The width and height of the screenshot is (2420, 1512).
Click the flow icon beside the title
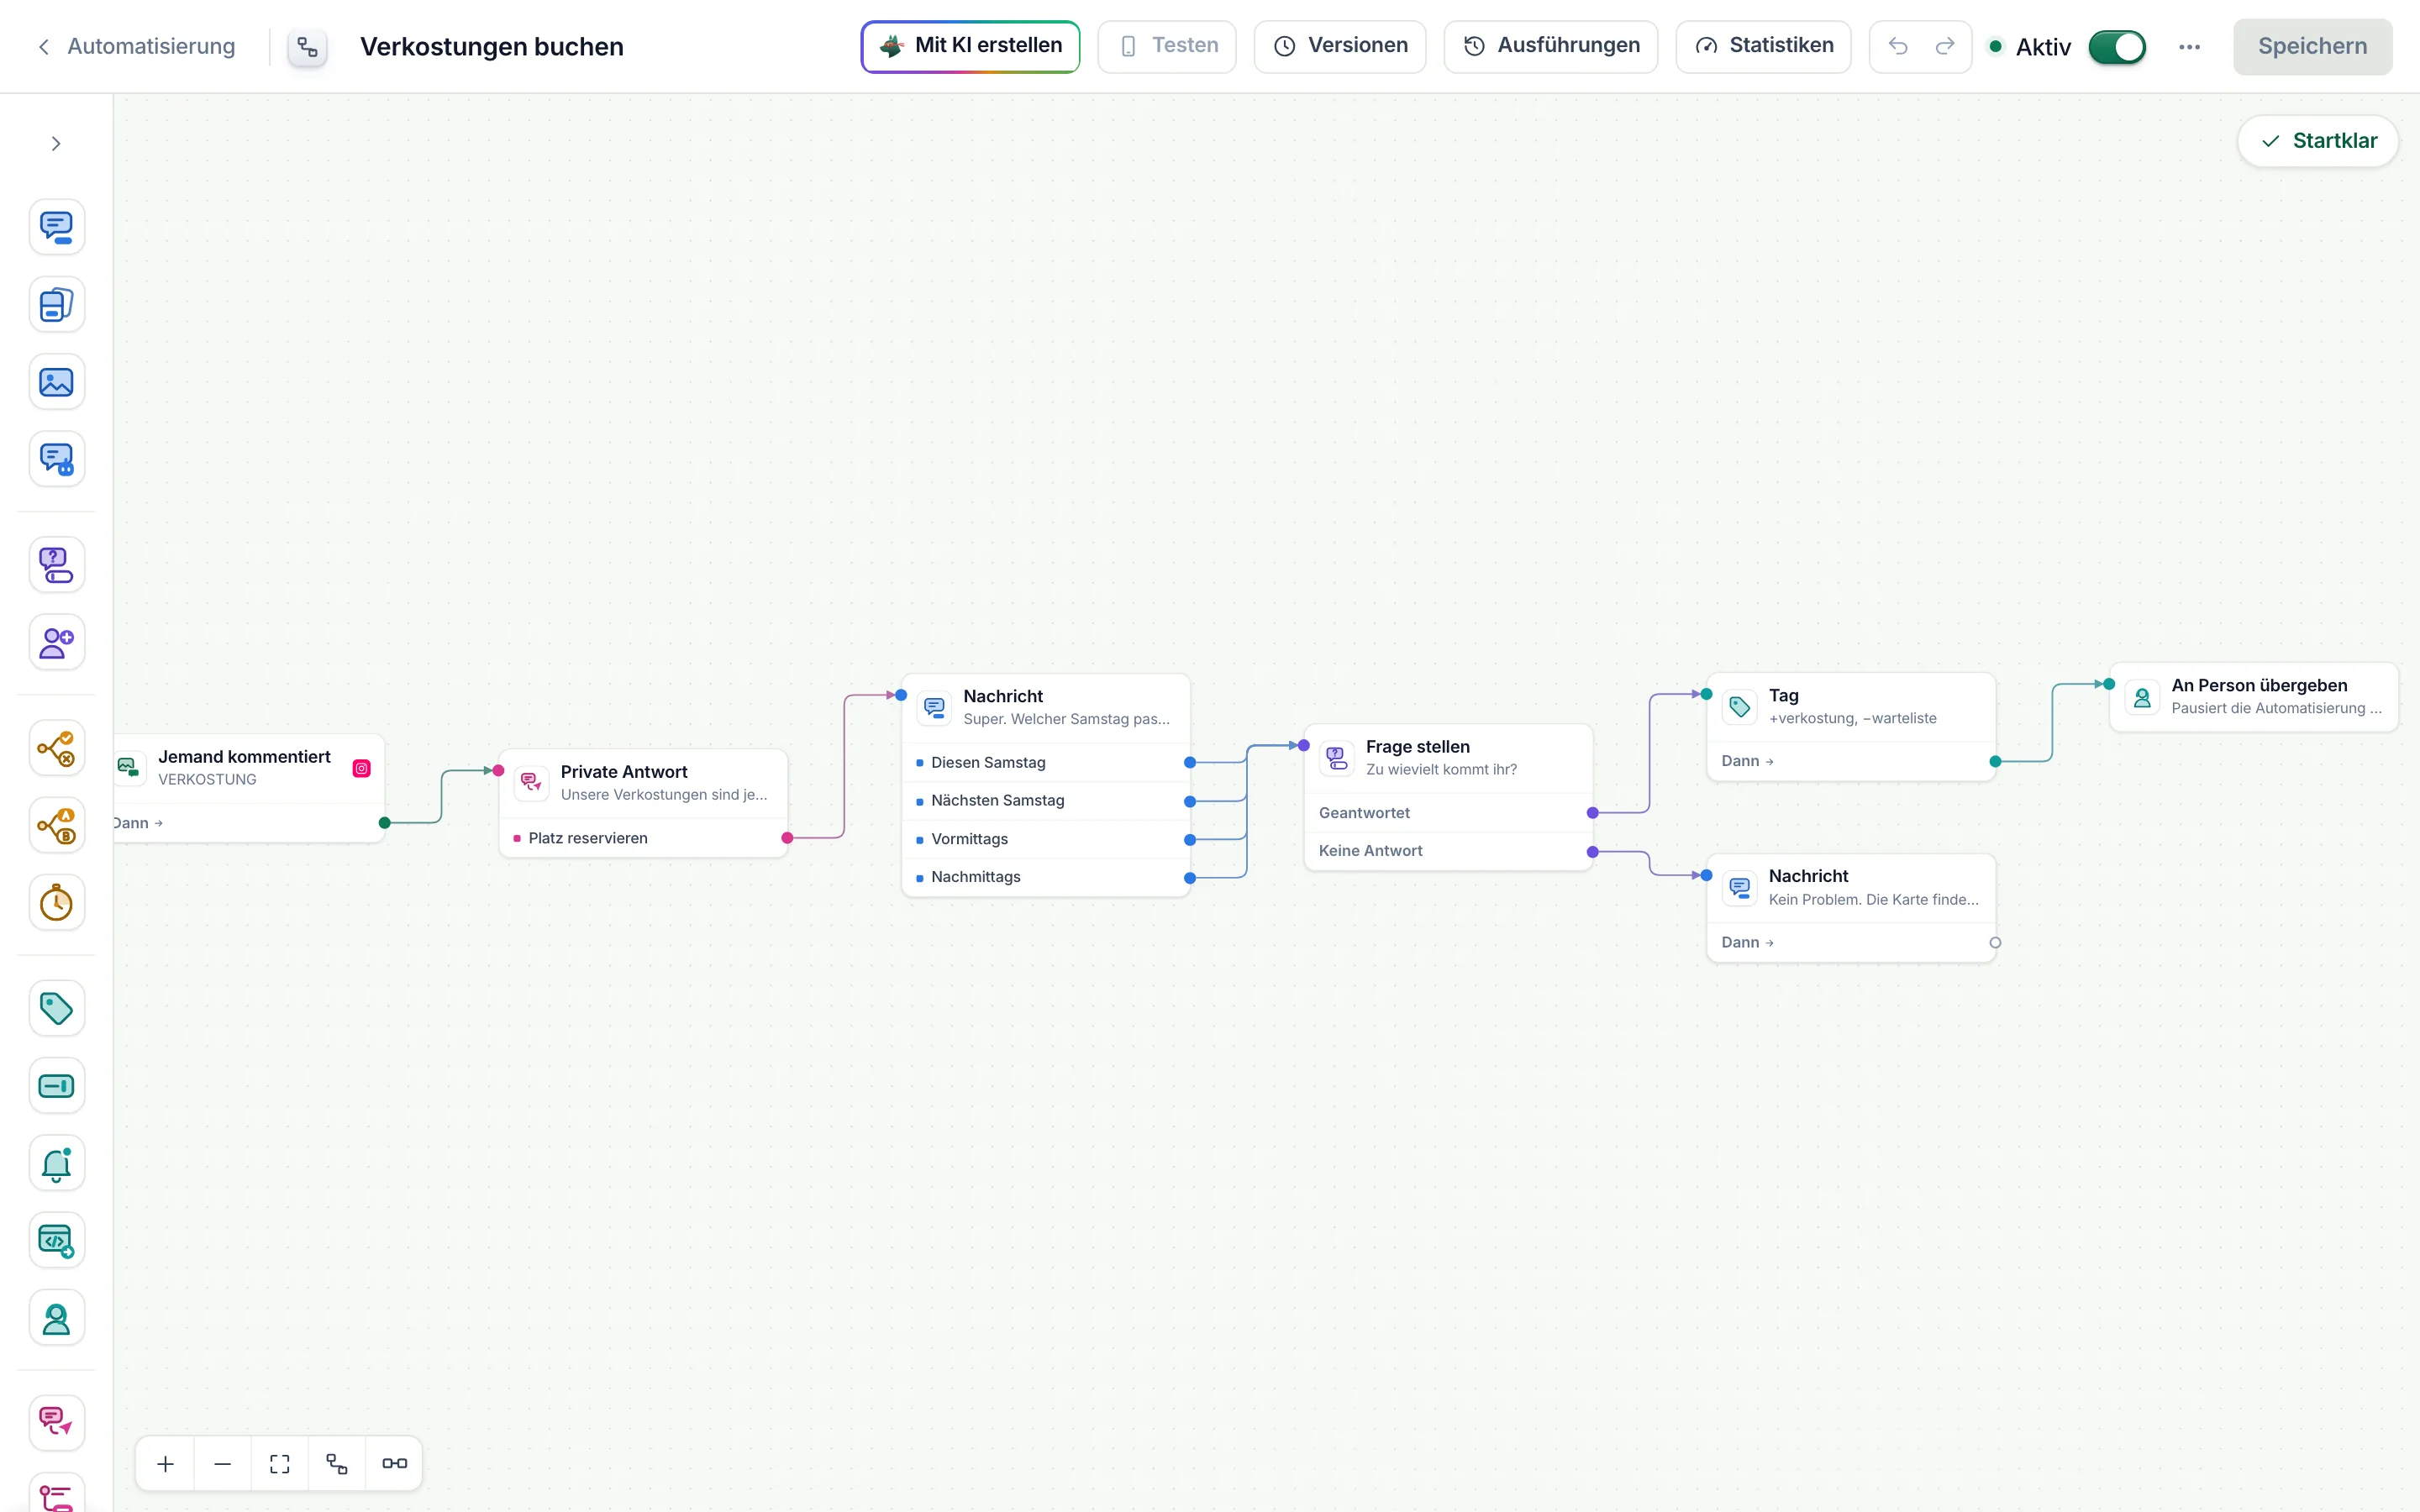click(307, 46)
